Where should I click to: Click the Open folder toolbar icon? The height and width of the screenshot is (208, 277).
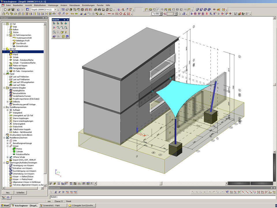tap(9, 10)
